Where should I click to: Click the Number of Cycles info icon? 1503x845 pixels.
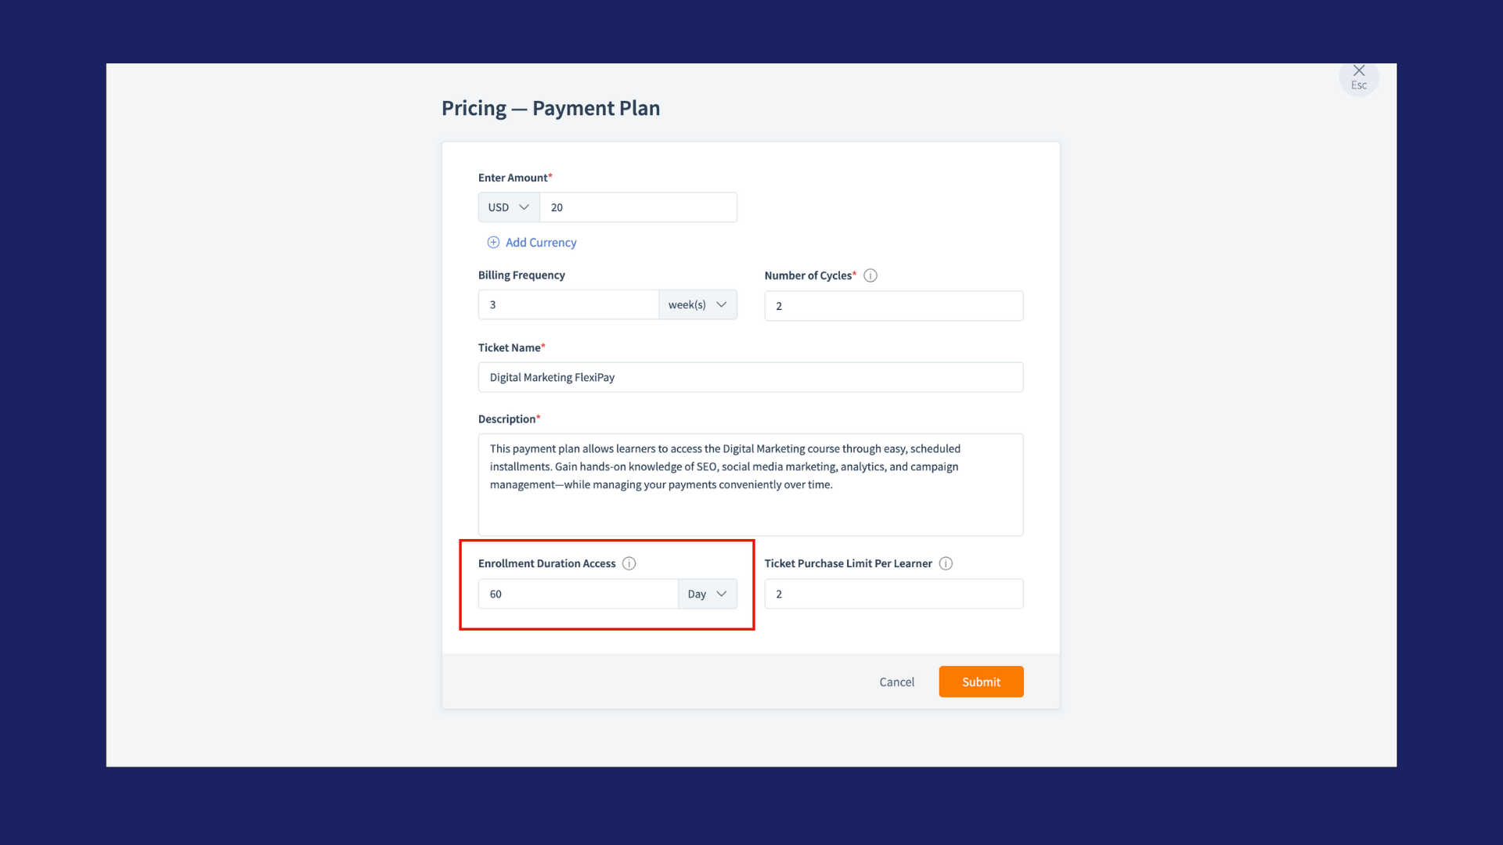point(870,275)
